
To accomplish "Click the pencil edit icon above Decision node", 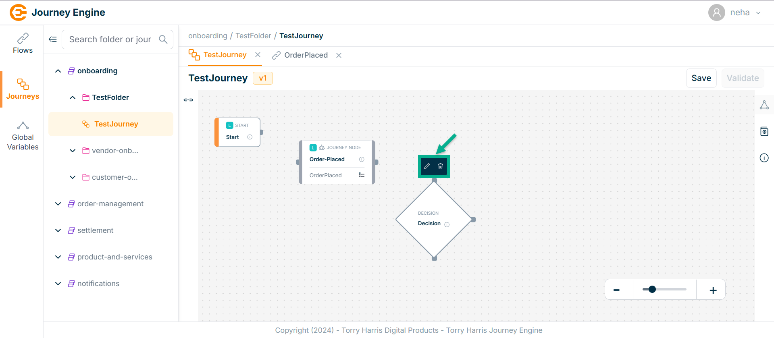I will point(427,166).
